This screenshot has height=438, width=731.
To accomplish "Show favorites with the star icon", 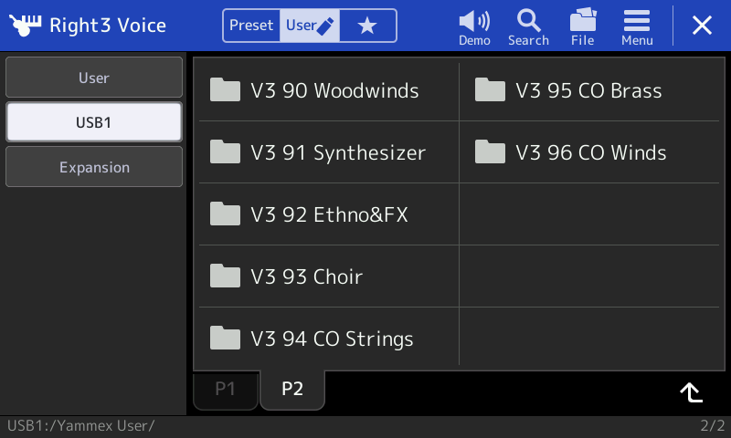I will click(x=368, y=26).
